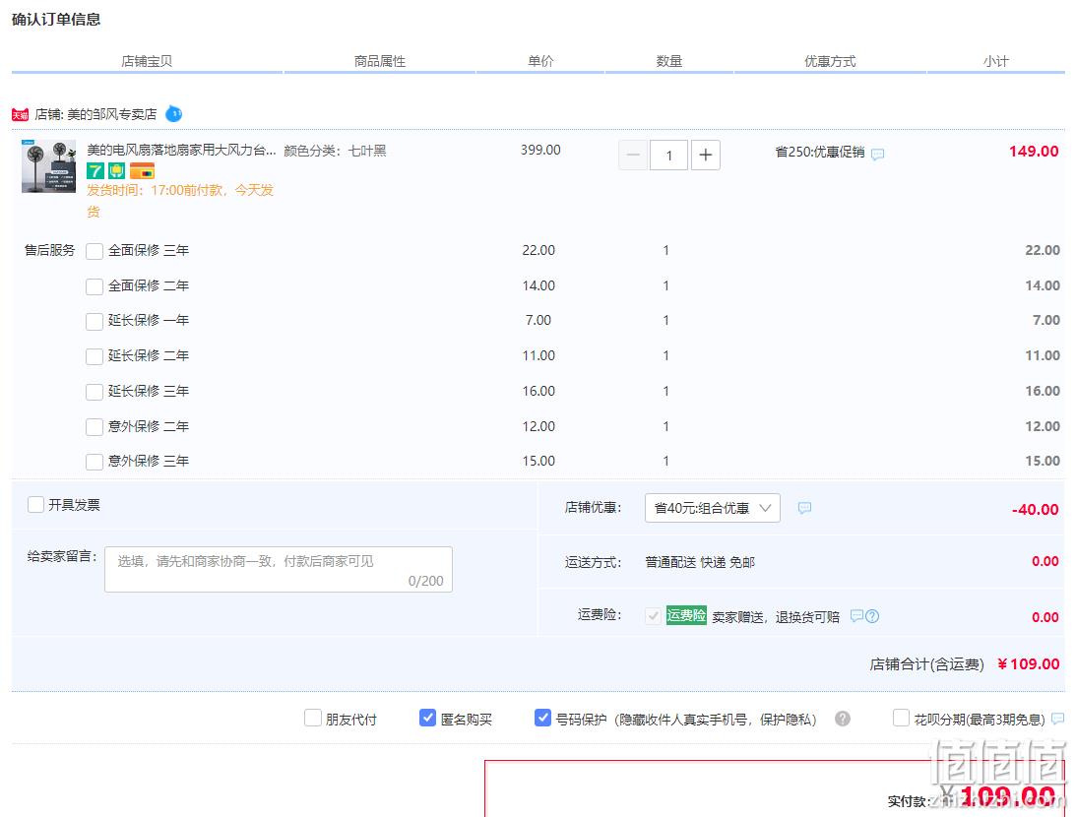Click the question mark help icon for 运费险
The image size is (1076, 817).
point(872,616)
